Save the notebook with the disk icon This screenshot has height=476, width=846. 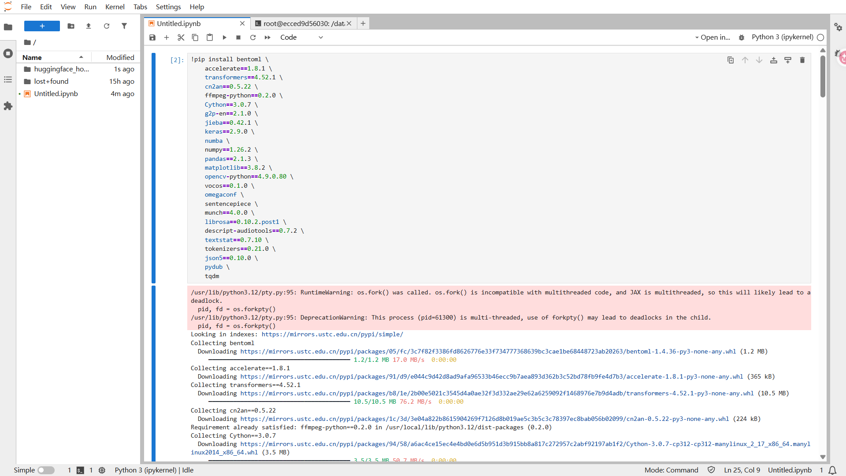152,37
